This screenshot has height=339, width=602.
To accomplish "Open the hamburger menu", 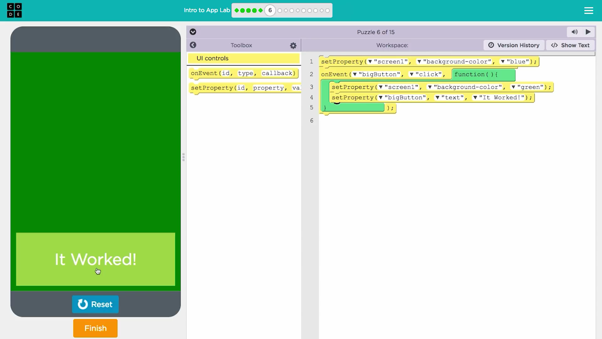I will coord(588,11).
